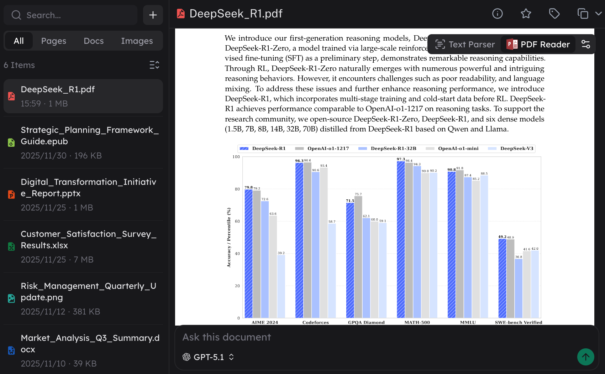Expand the chevron next to copy icon
The image size is (605, 374).
pos(599,14)
